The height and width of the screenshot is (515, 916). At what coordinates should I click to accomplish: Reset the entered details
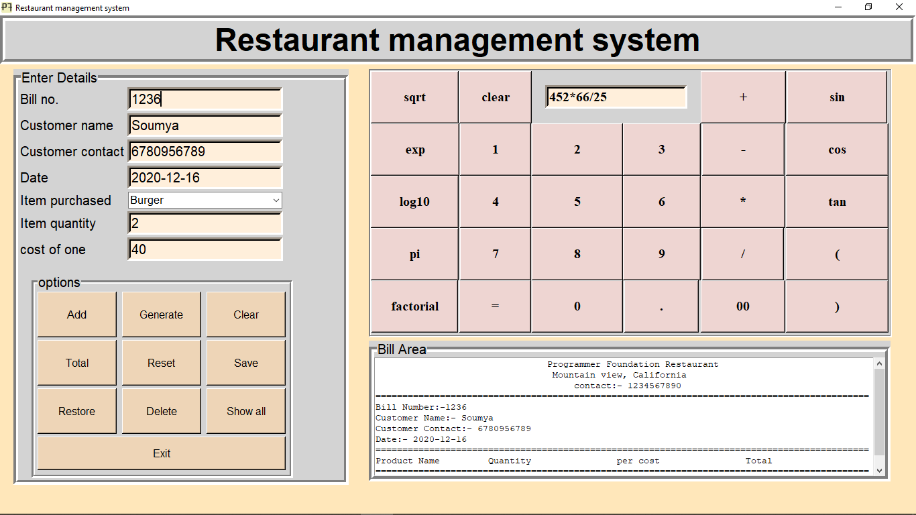point(161,362)
